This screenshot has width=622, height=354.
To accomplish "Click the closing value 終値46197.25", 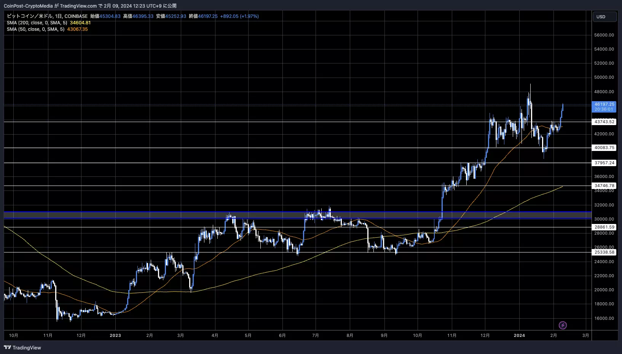I will 203,16.
